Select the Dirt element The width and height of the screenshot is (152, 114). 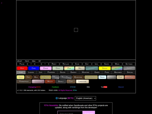click(28, 77)
